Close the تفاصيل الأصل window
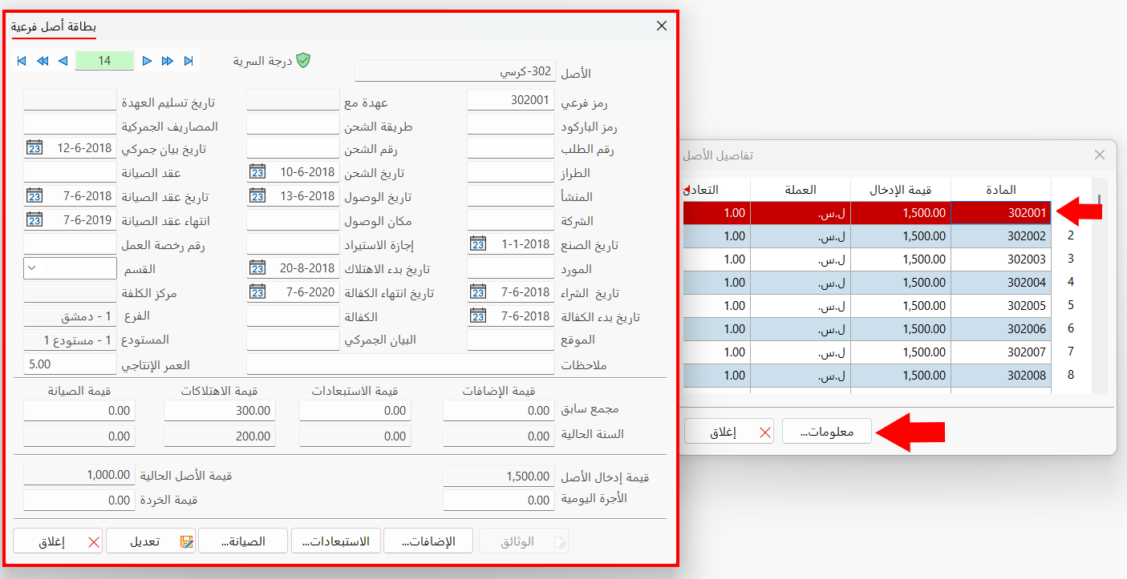 1100,155
